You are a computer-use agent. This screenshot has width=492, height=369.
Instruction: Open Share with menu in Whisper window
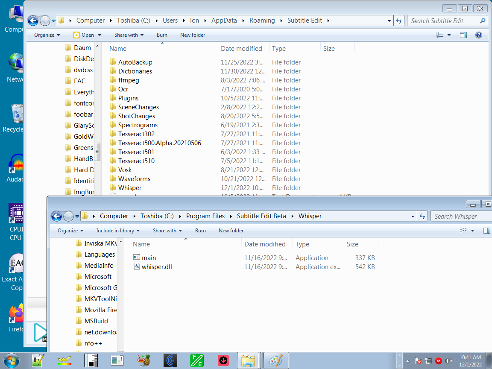pos(167,230)
